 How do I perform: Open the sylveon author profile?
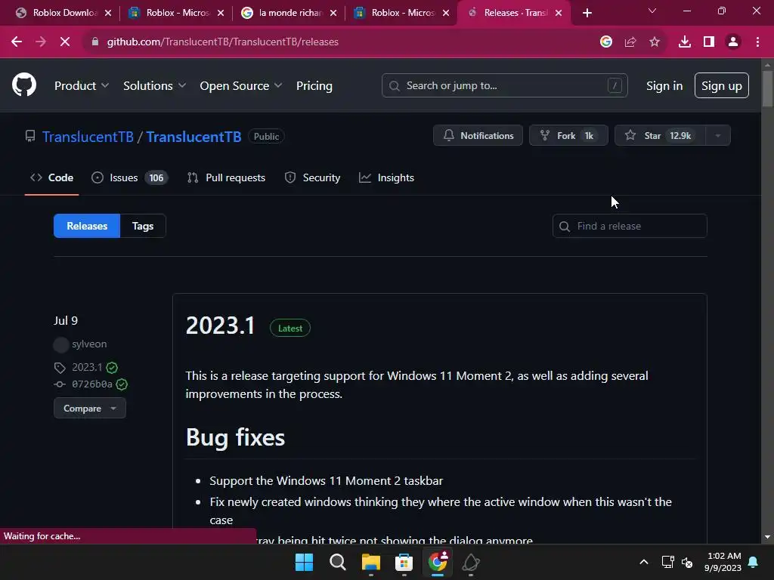89,344
